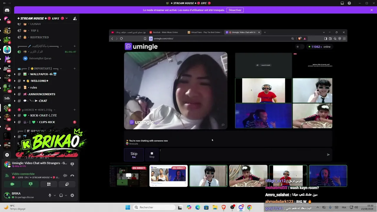Open a new browser tab
Screen dimensions: 377x212
coord(265,32)
